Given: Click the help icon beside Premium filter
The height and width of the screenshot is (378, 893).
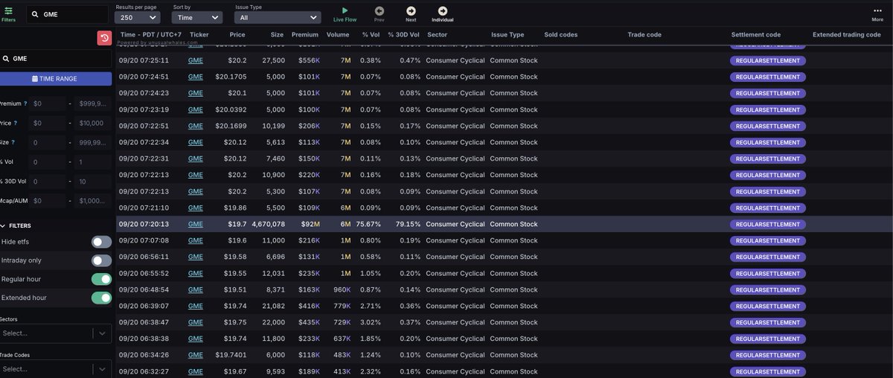Looking at the screenshot, I should 25,103.
